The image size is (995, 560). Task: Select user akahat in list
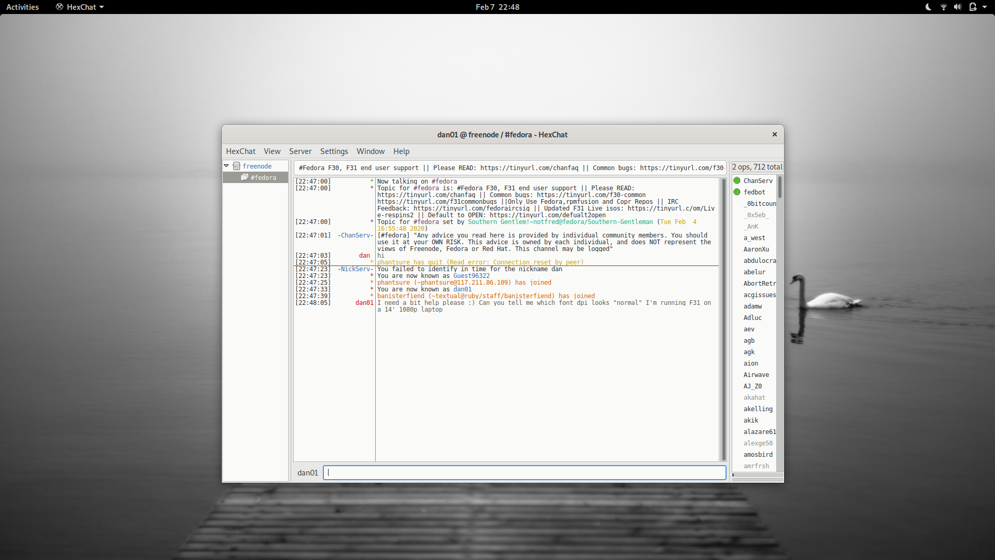[754, 397]
